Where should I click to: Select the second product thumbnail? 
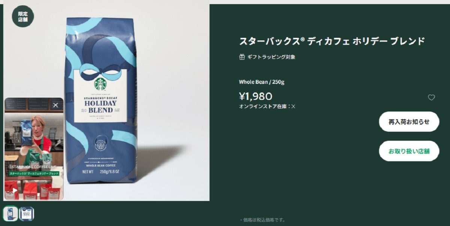pos(27,214)
